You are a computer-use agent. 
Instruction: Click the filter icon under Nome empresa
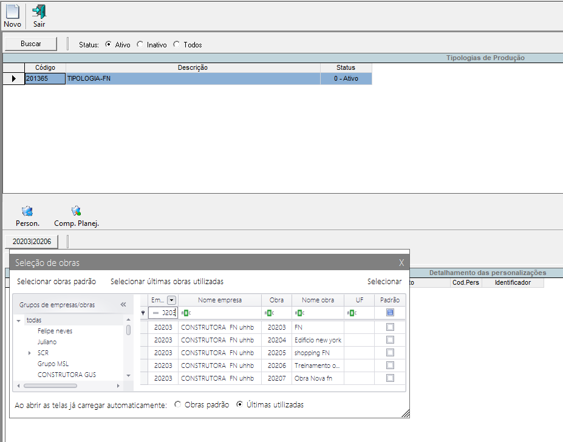coord(186,313)
